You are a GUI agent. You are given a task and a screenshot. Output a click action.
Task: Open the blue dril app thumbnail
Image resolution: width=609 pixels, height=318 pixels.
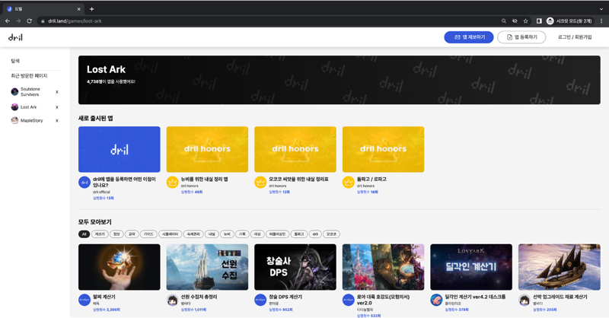pyautogui.click(x=120, y=149)
